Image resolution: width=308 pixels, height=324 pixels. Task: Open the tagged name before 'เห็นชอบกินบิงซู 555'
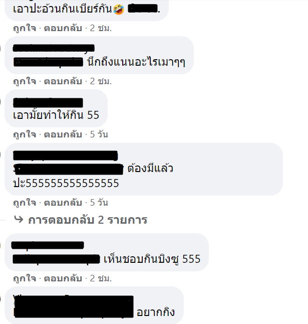click(x=56, y=259)
